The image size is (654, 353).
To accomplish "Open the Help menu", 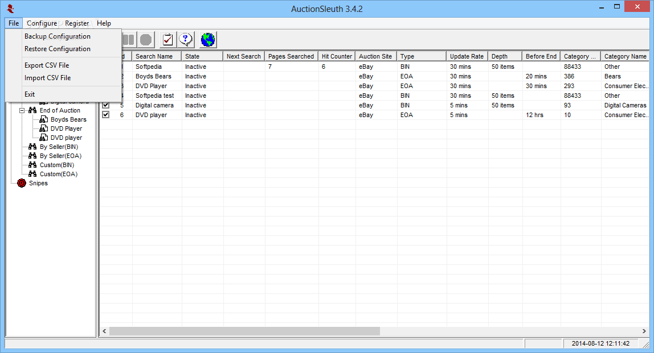I will 104,23.
